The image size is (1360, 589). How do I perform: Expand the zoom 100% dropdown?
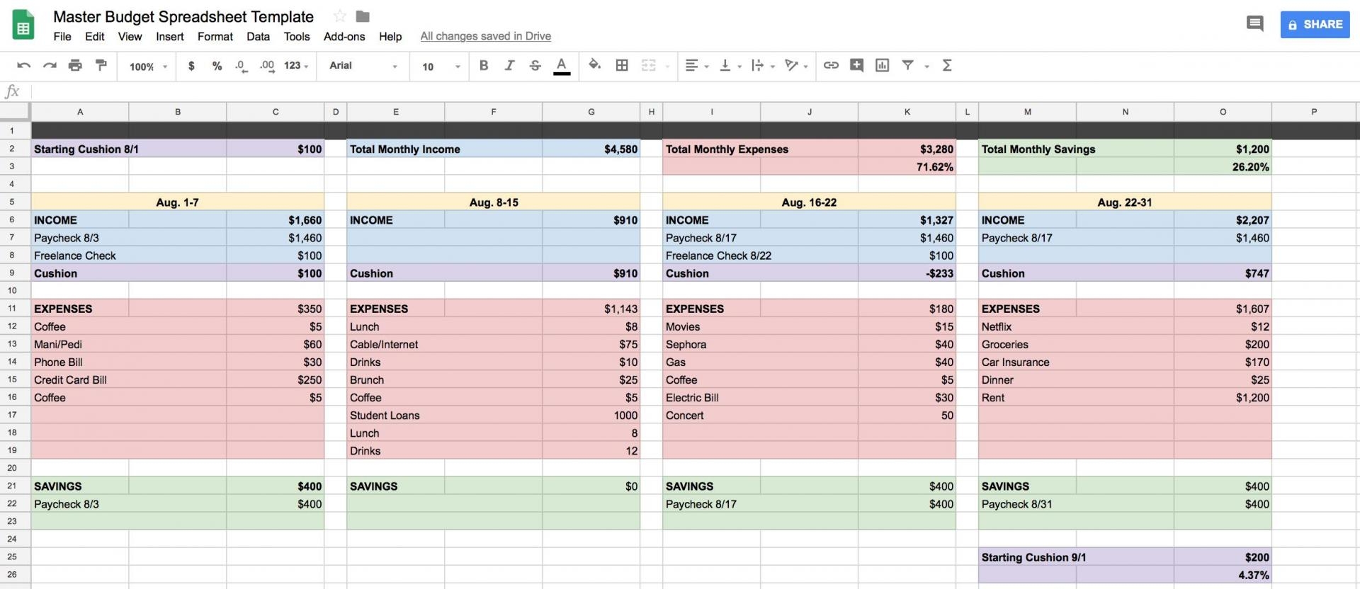click(x=148, y=67)
